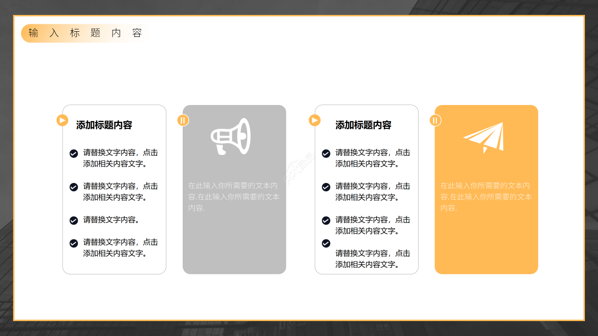Toggle the third checkmark bullet on right text card
Viewport: 598px width, 336px height.
pos(326,220)
